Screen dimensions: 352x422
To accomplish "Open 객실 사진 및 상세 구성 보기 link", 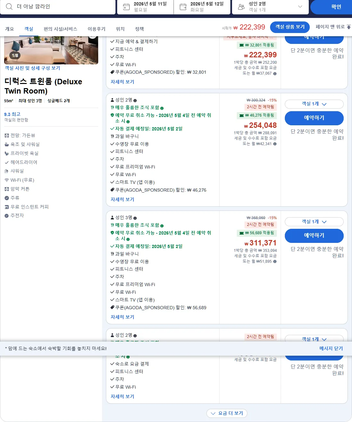I will (32, 68).
